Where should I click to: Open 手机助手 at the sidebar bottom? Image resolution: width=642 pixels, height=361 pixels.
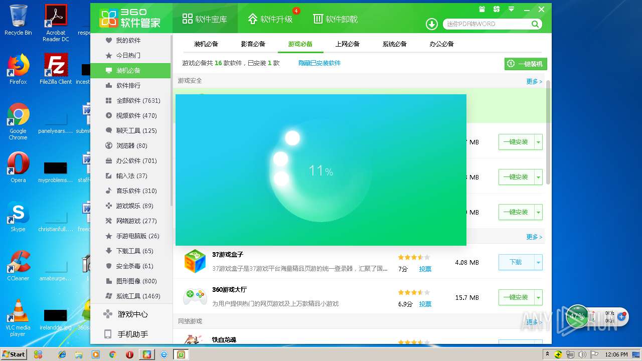(131, 334)
